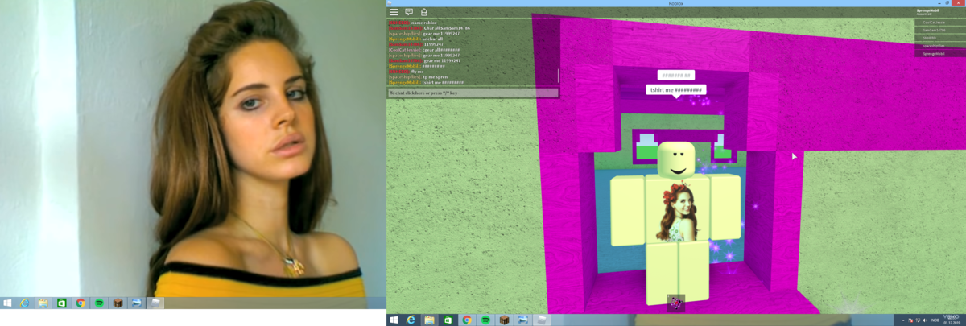Show hidden tray icons arrow
Screen dimensions: 966x326
[x=903, y=320]
